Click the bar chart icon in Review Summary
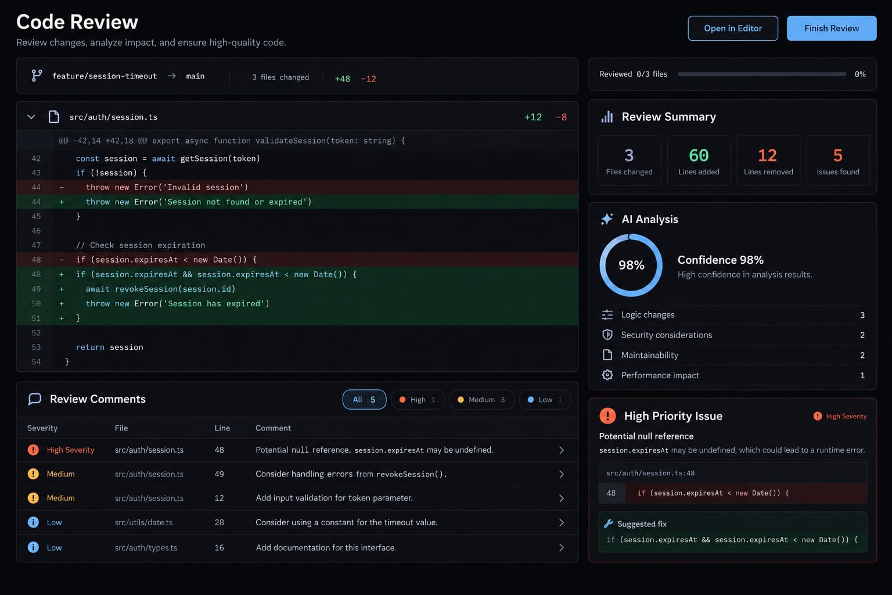Image resolution: width=892 pixels, height=595 pixels. pyautogui.click(x=607, y=117)
